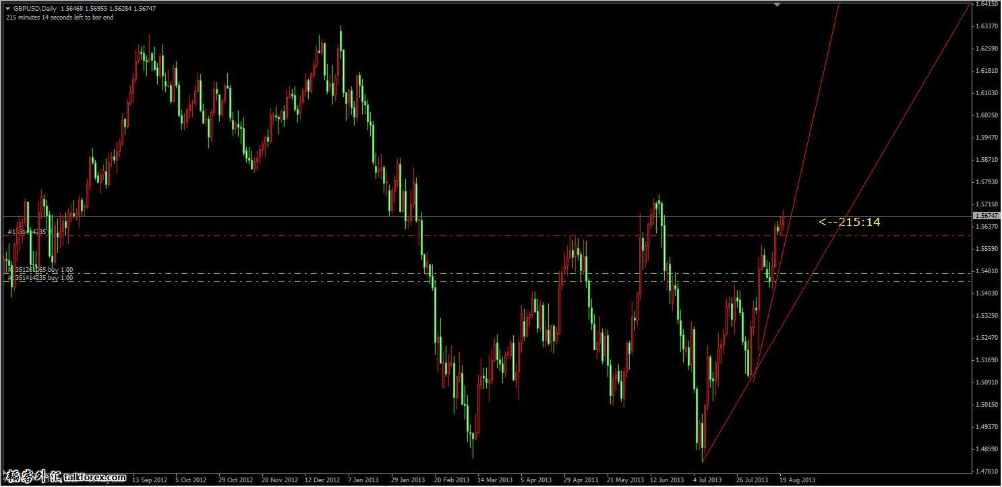Viewport: 1002px width, 487px height.
Task: Click the 20 Nov 2012 date label
Action: click(x=280, y=481)
